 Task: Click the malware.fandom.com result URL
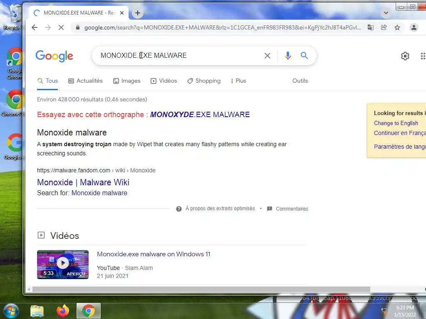tap(96, 170)
